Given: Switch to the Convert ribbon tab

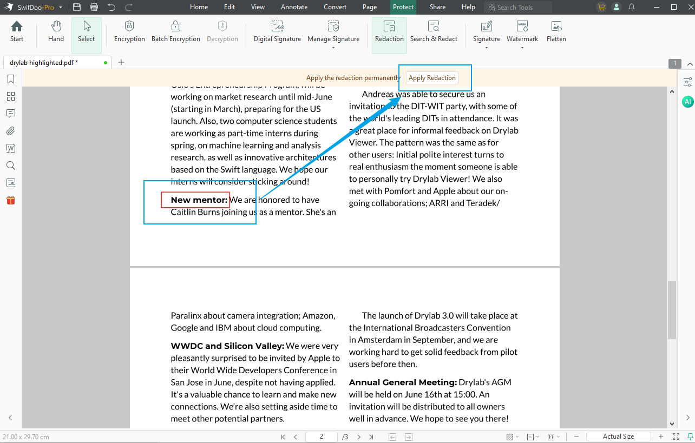Looking at the screenshot, I should (x=335, y=7).
